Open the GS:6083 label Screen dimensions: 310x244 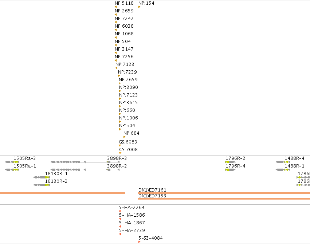[128, 142]
